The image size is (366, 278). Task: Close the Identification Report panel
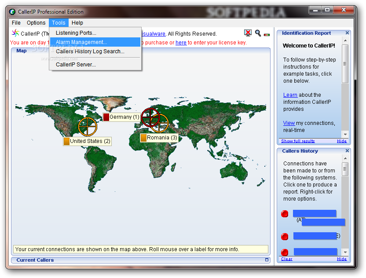347,33
